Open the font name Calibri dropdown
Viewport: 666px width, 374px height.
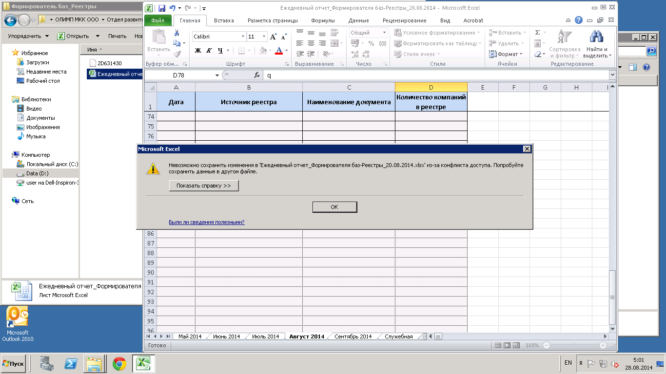point(243,37)
